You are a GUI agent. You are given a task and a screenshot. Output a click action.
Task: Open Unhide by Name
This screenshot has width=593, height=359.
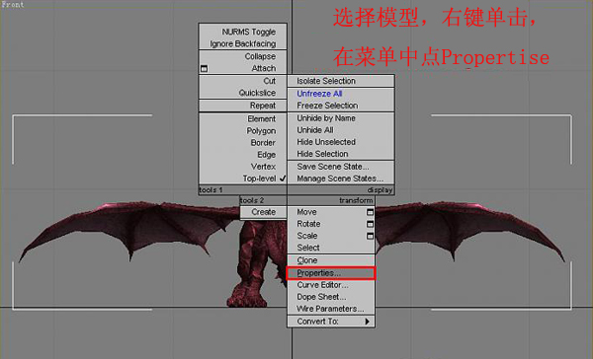click(x=326, y=118)
